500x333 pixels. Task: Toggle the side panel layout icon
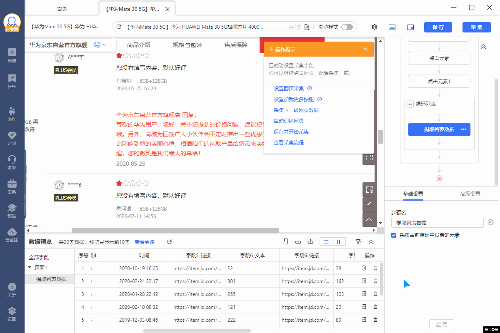(410, 27)
